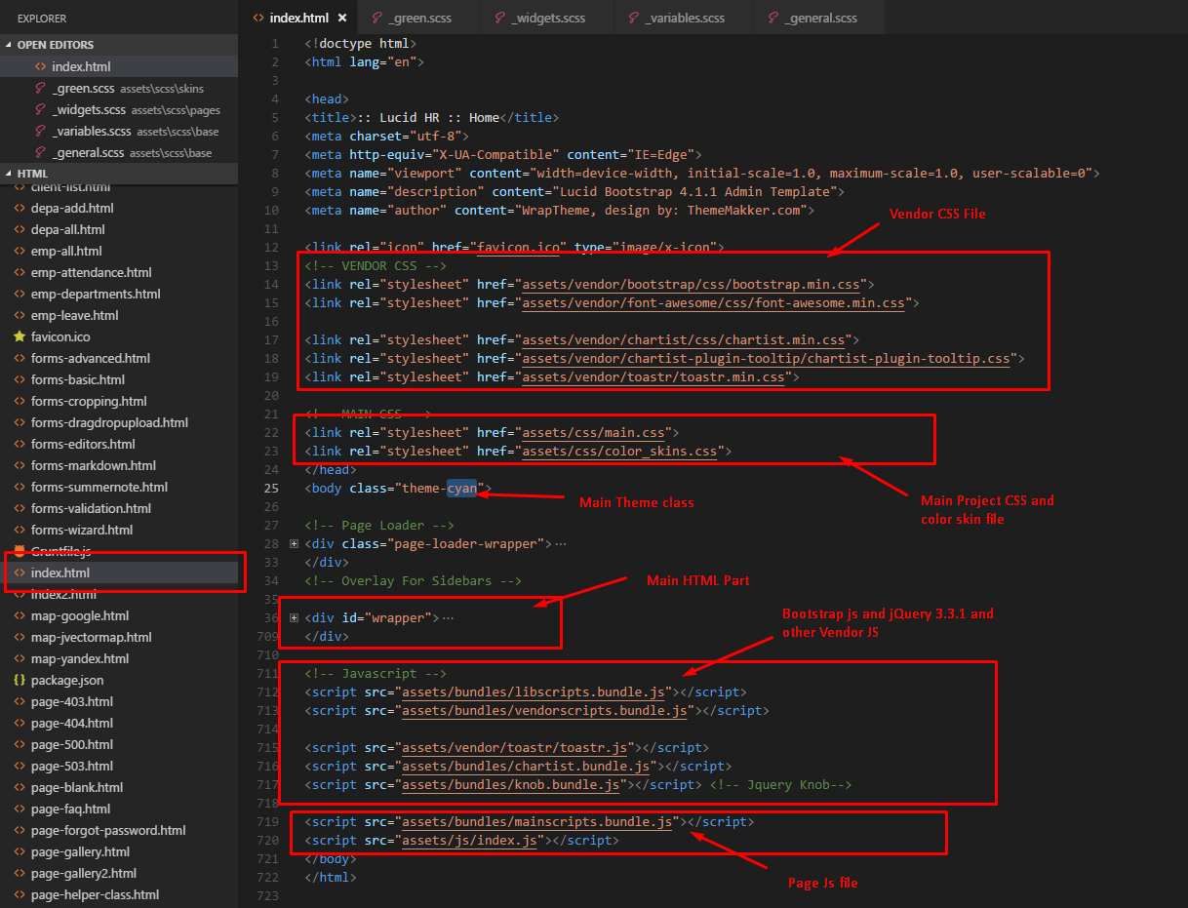Click the Sass icon beside _variables.scss in Open Editors
The width and height of the screenshot is (1188, 908).
point(40,131)
